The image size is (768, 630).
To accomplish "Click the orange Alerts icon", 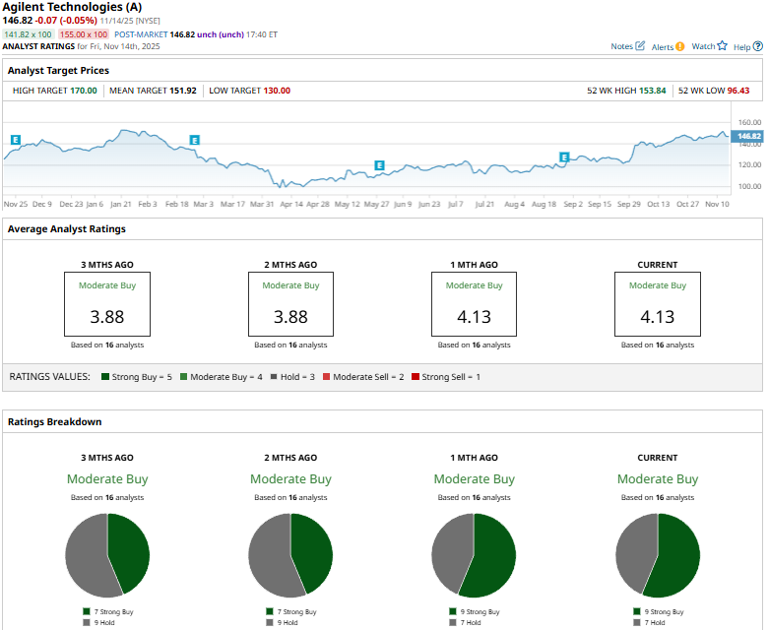I will 680,45.
